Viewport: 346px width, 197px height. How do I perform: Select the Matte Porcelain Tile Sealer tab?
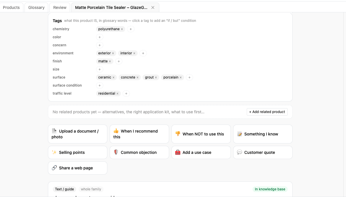(111, 7)
